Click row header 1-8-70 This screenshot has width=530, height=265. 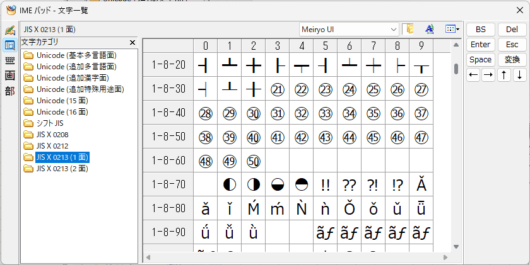click(168, 184)
